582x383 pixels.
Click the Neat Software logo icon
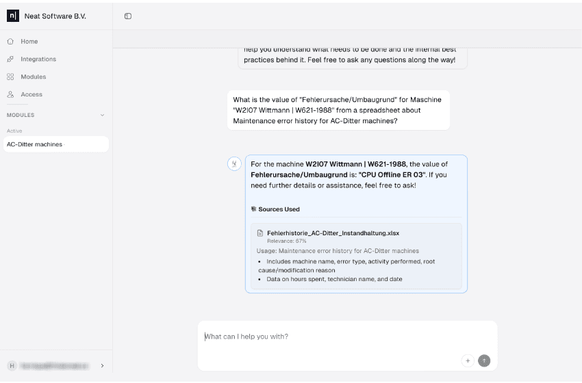tap(12, 16)
